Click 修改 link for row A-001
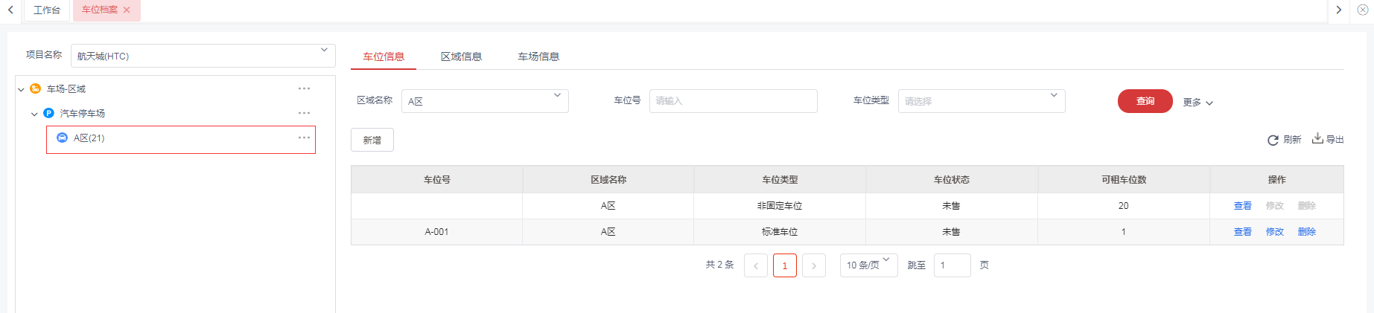 (x=1274, y=232)
